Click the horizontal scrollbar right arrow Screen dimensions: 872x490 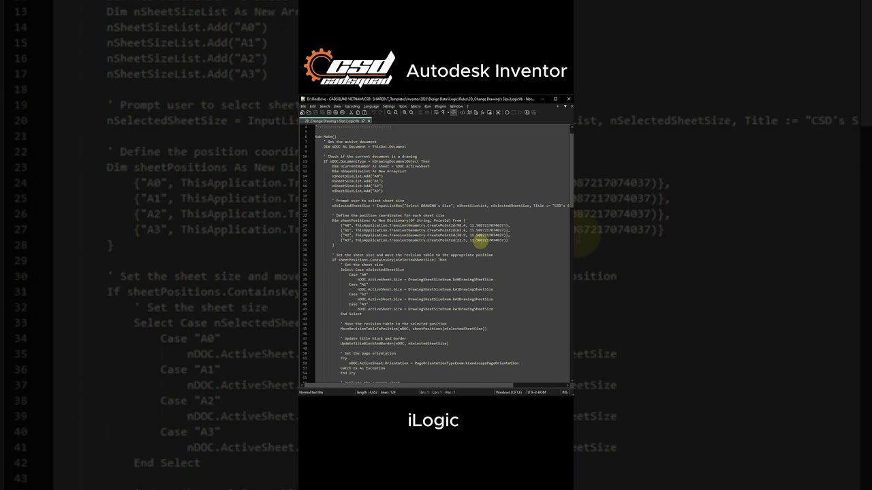click(x=566, y=385)
